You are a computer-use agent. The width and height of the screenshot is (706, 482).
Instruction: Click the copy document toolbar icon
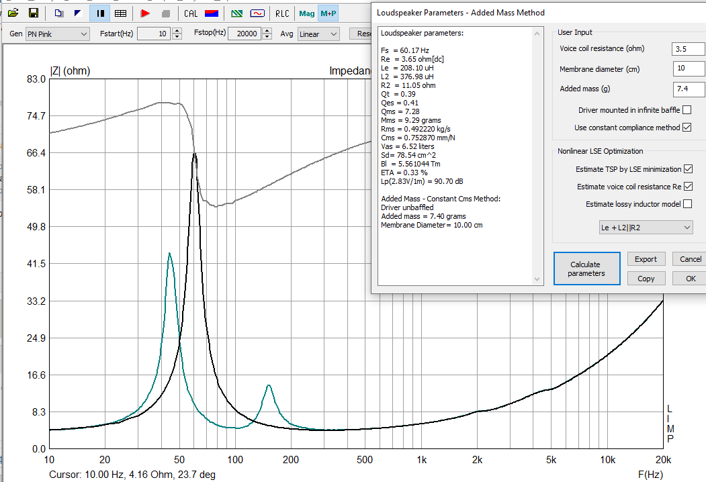point(59,13)
